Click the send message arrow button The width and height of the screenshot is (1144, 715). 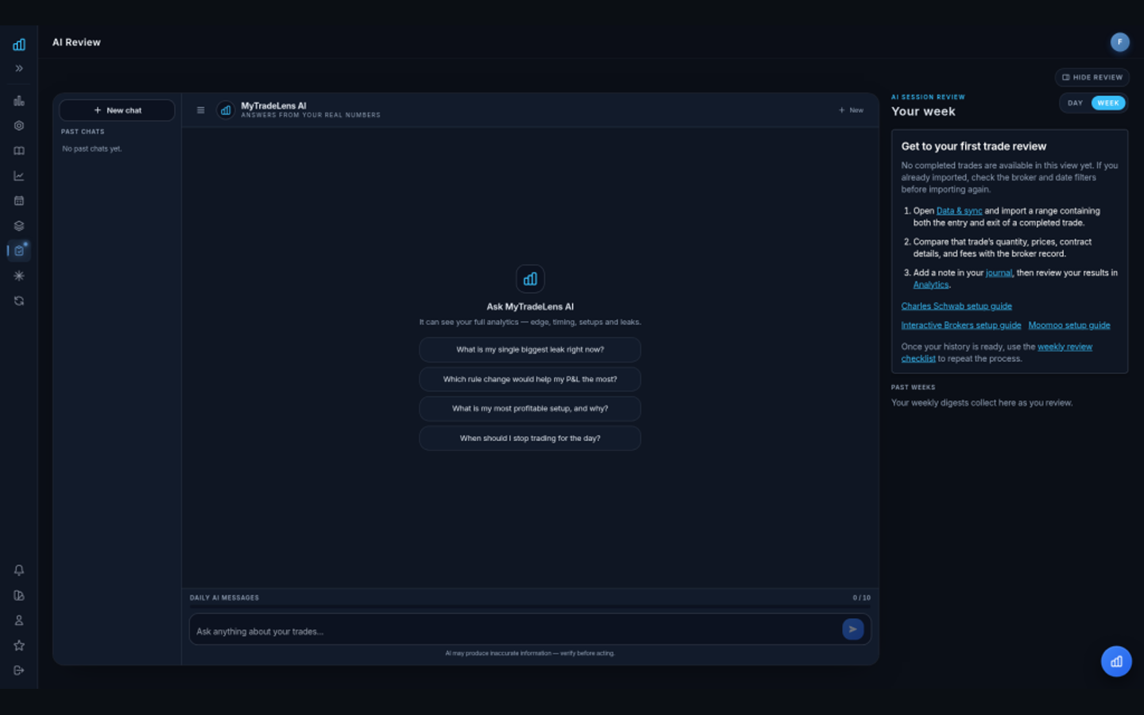click(852, 629)
